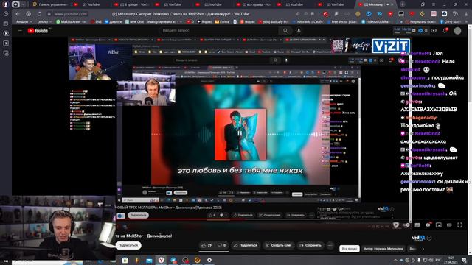Image resolution: width=472 pixels, height=265 pixels.
Task: Open the browser profile icon at top-left
Action: (5, 4)
